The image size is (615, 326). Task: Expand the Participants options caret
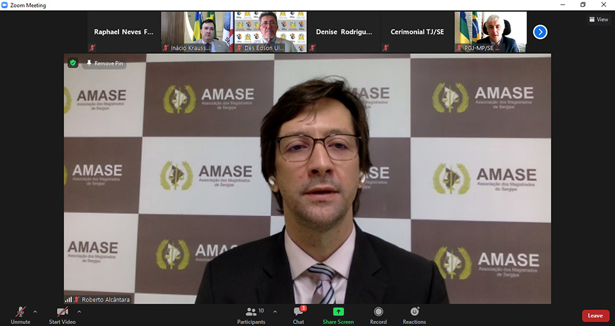point(275,312)
